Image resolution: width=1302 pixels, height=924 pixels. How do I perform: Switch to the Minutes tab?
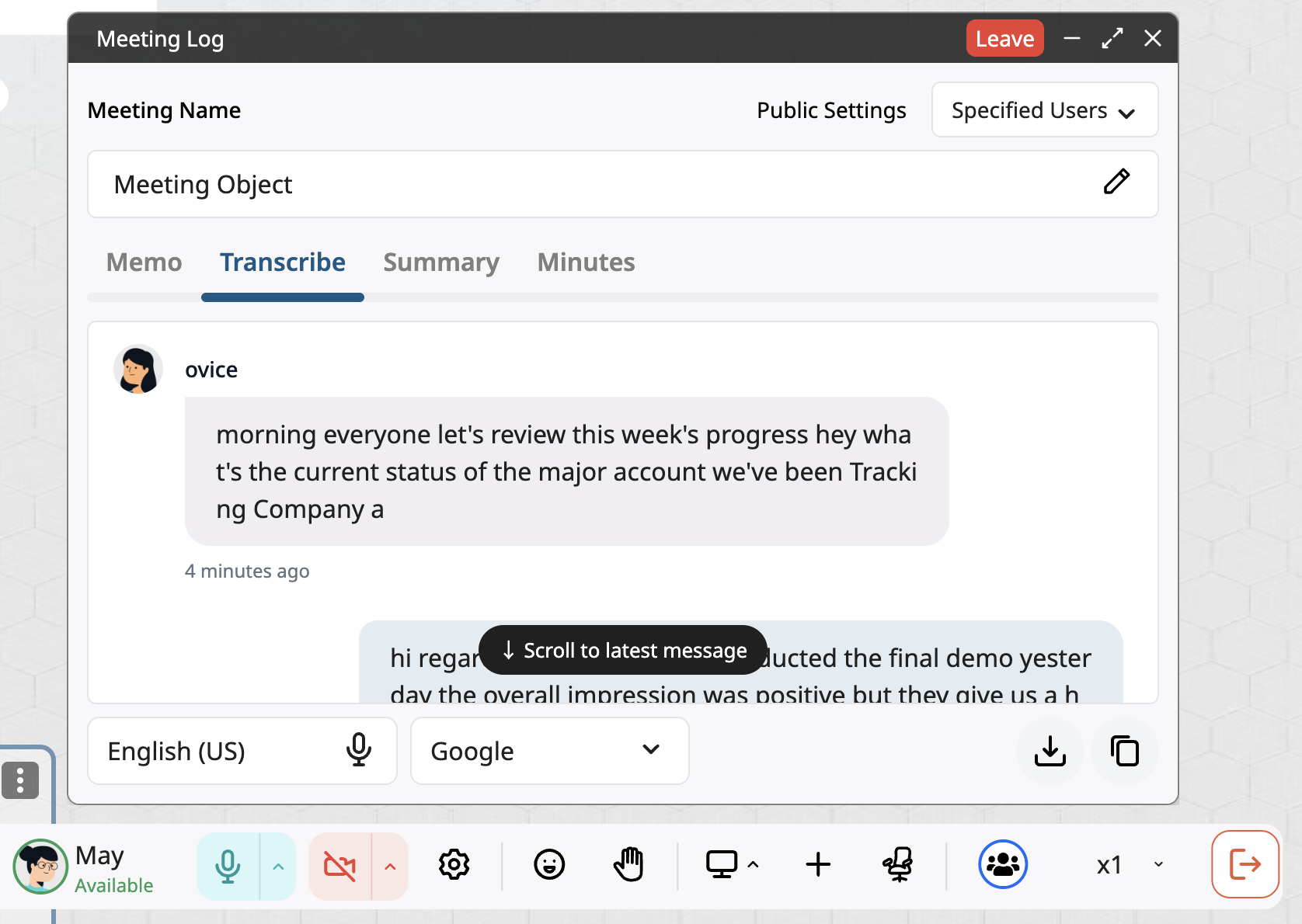click(x=586, y=262)
